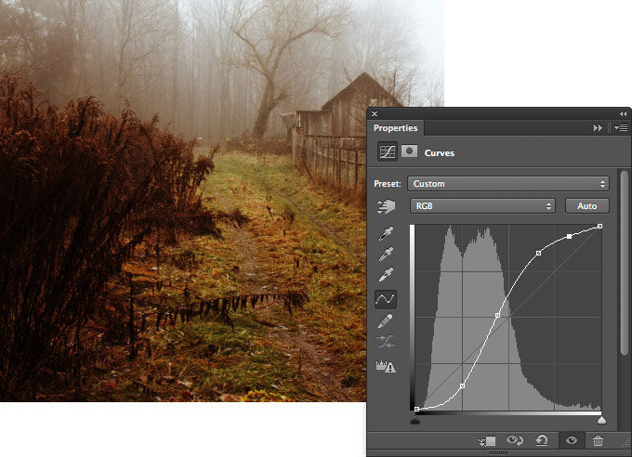This screenshot has height=457, width=632.
Task: Click the histogram clipping warning icon
Action: click(x=386, y=366)
